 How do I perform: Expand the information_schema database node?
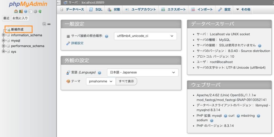[3, 35]
